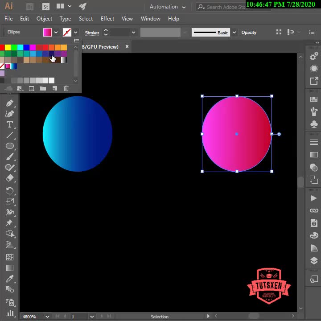Screen dimensions: 321x321
Task: Select the Gradient tool
Action: (9, 268)
